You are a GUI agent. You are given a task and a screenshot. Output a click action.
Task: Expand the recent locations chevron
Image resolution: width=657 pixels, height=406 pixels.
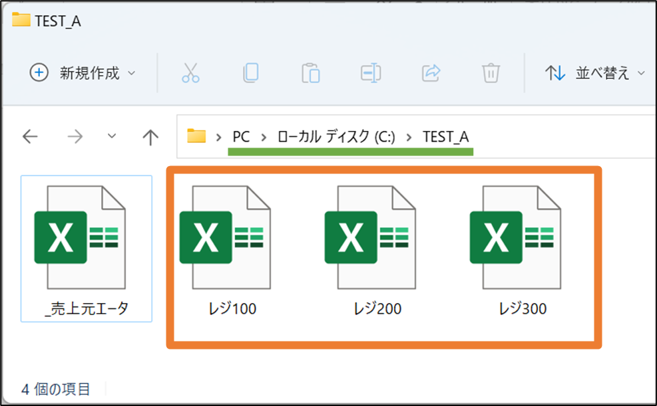[x=111, y=136]
